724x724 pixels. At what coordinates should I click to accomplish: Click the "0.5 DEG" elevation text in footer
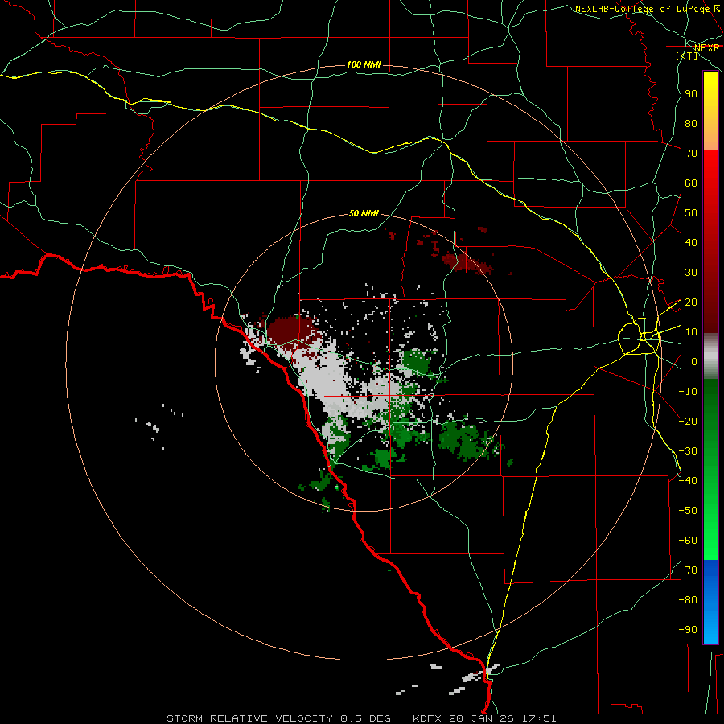coord(365,718)
